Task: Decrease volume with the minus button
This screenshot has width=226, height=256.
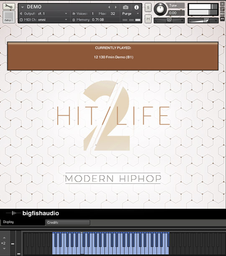Action: [190, 20]
